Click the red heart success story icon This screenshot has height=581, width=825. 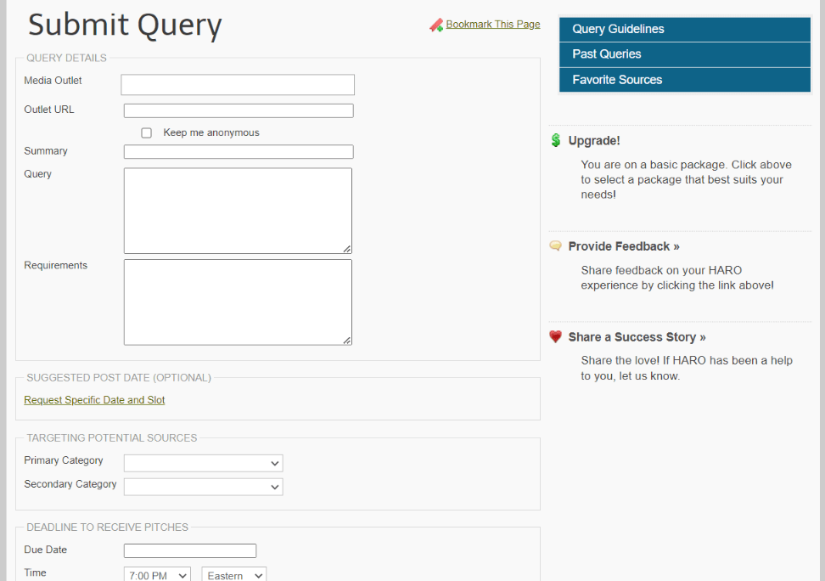556,337
